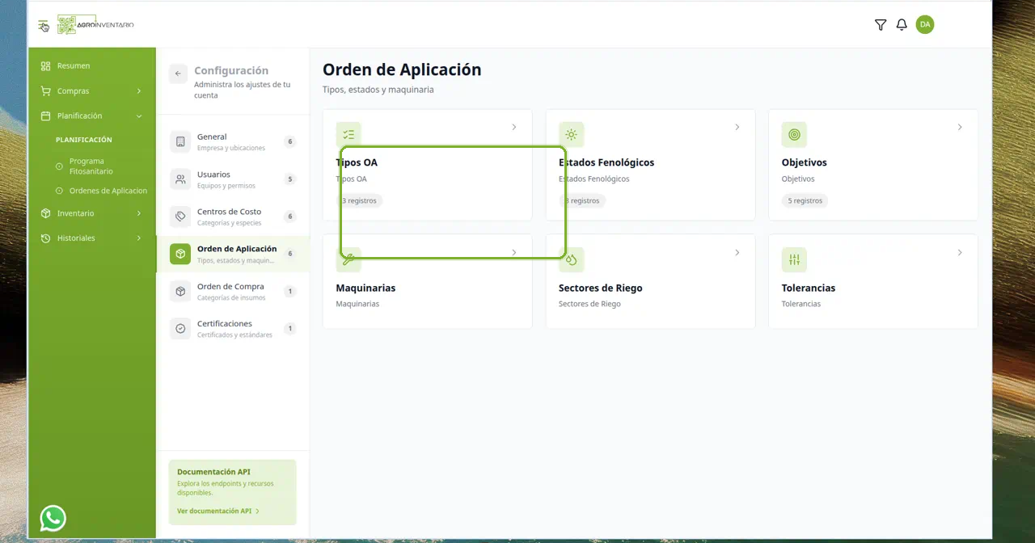Screen dimensions: 1035x543
Task: Open Programa Fitosanitario
Action: (91, 166)
